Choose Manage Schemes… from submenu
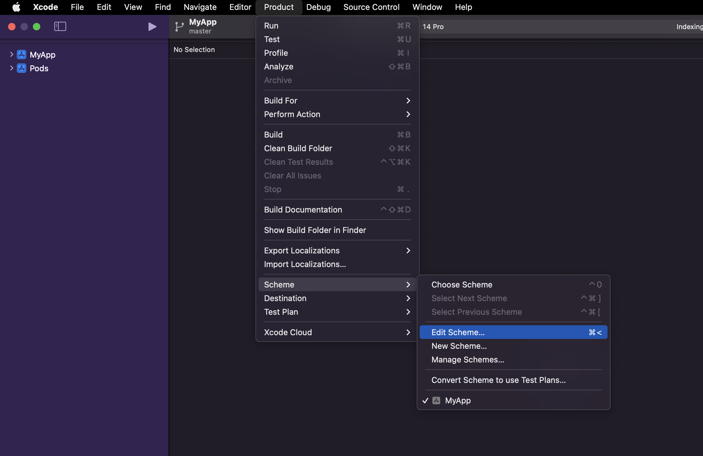Screen dimensions: 703x456 pyautogui.click(x=513, y=360)
